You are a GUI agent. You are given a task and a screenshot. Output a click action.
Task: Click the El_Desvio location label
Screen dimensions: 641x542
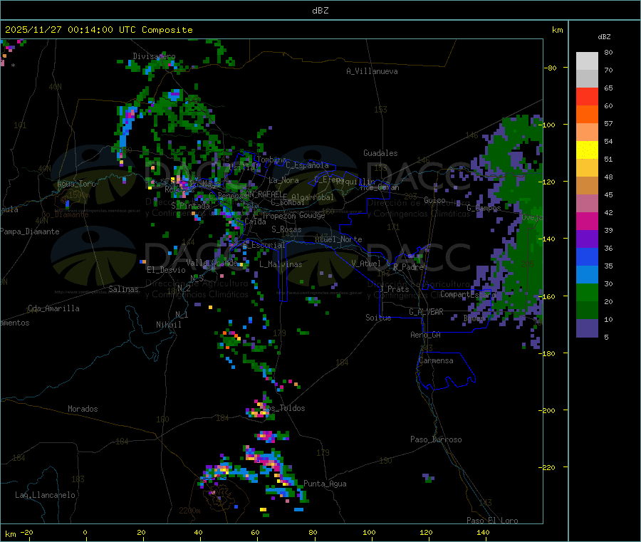coord(167,270)
